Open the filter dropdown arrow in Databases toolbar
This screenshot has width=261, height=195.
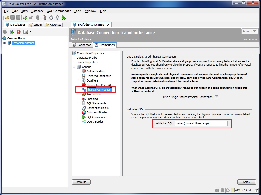[x=31, y=32]
